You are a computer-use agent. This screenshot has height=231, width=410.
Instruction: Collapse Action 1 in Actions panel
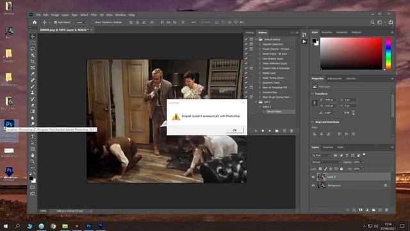click(x=260, y=107)
